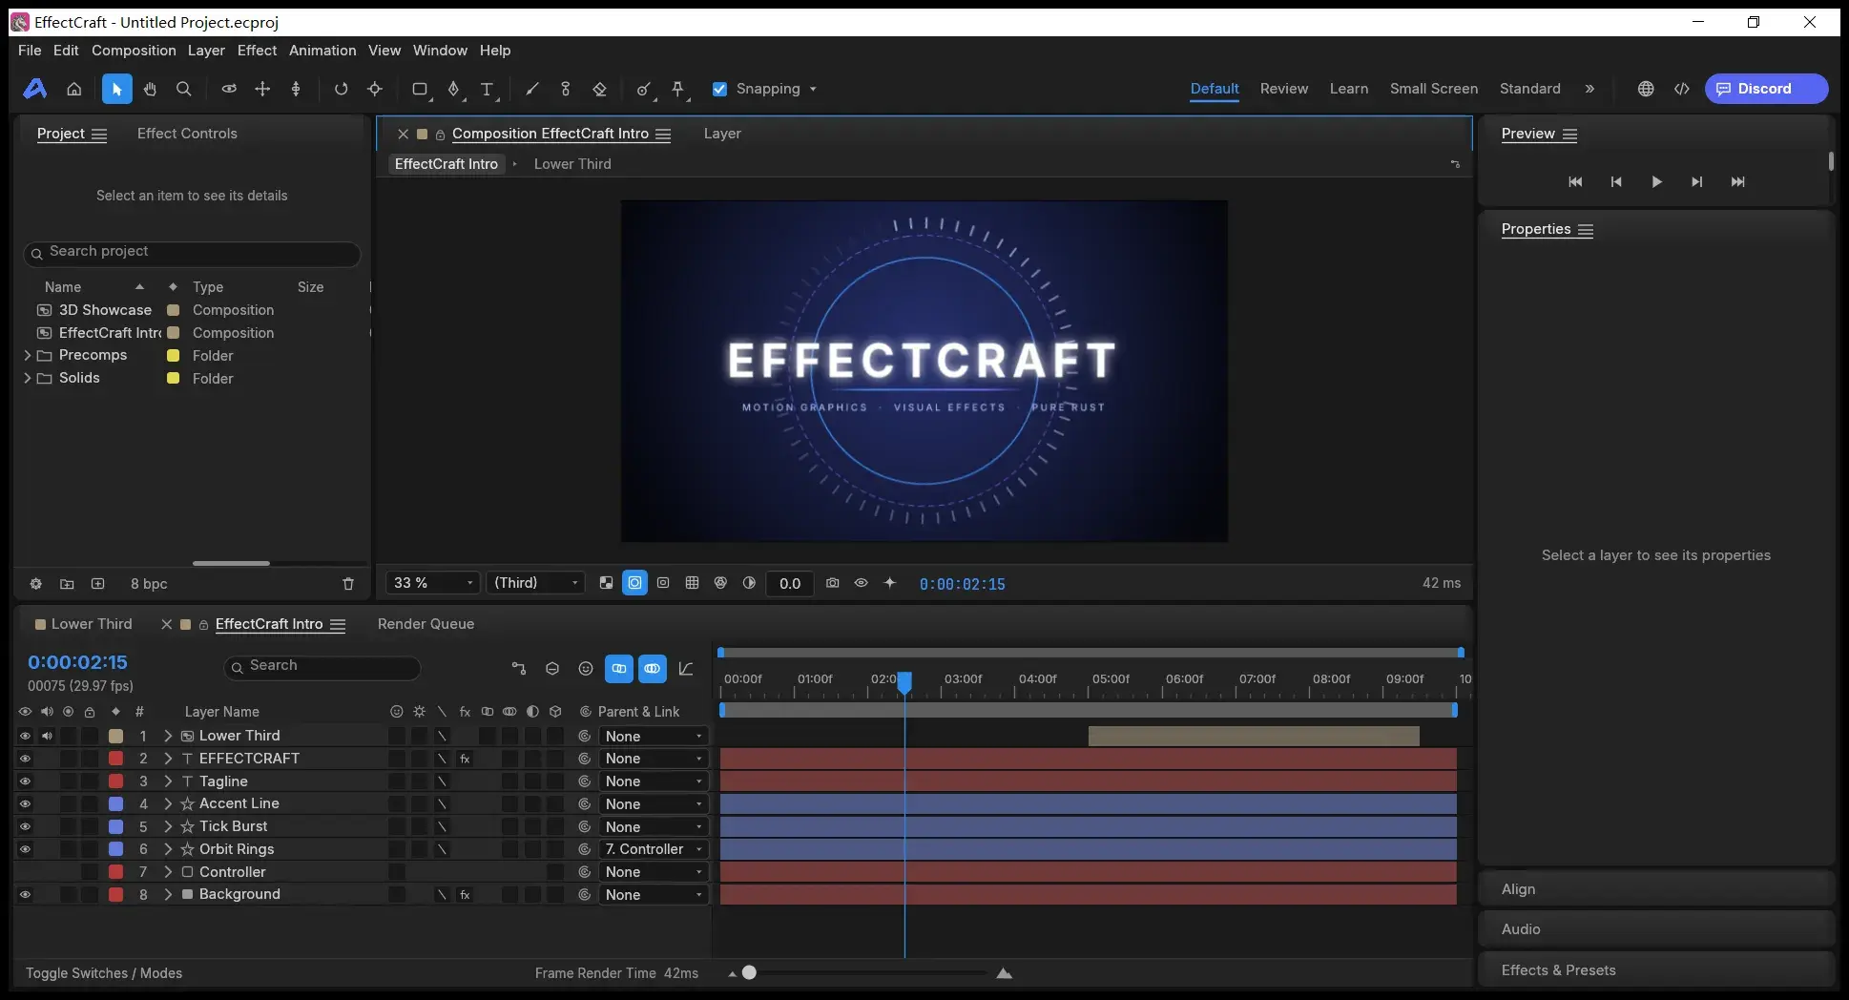Delete selected project item with trash icon
This screenshot has height=1000, width=1849.
click(348, 584)
